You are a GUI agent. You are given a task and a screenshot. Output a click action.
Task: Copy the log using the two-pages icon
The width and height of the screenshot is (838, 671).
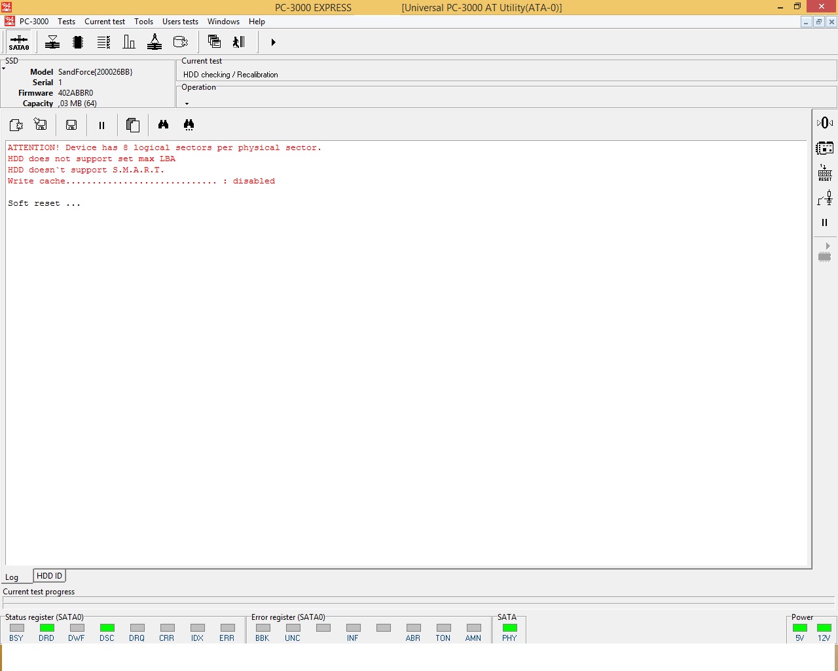point(133,125)
